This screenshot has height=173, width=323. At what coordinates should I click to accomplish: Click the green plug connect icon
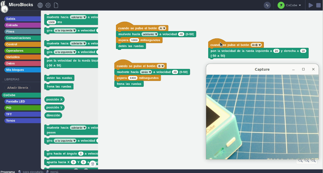(281, 5)
